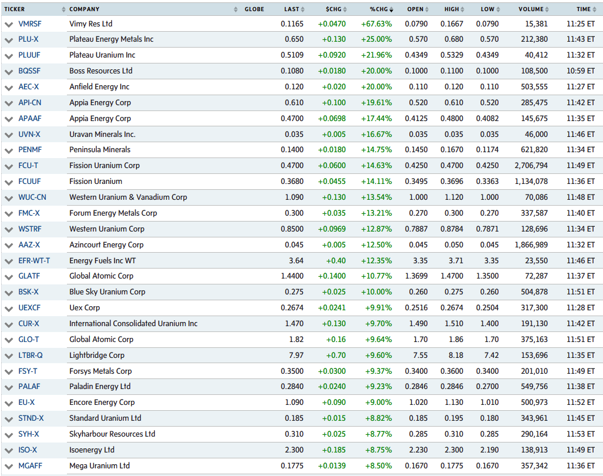Sort by Company column arrows
Viewport: 603px width, 476px height.
coord(235,9)
